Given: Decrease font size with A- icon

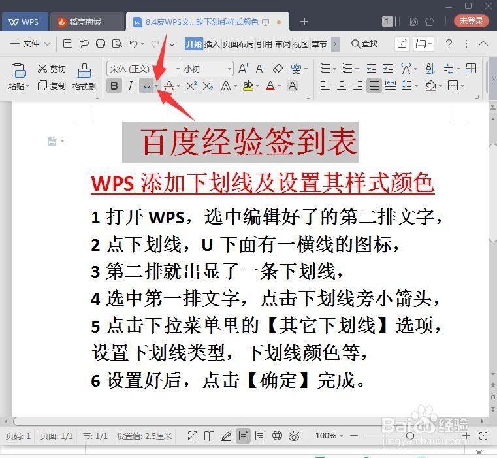Looking at the screenshot, I should pyautogui.click(x=260, y=69).
